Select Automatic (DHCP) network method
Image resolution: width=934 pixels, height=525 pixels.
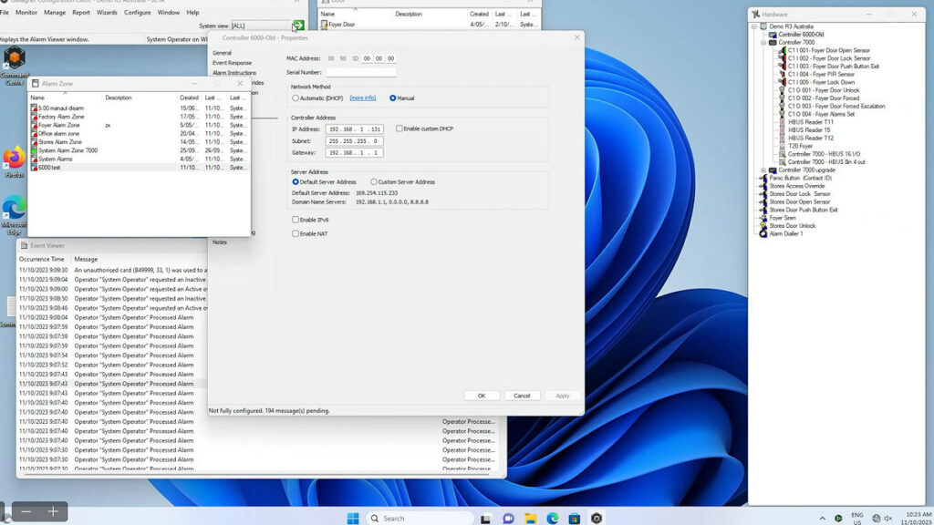point(296,98)
